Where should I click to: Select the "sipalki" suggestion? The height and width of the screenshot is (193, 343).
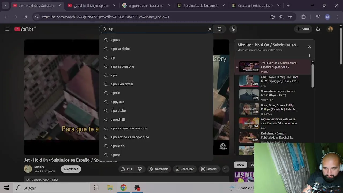click(156, 93)
